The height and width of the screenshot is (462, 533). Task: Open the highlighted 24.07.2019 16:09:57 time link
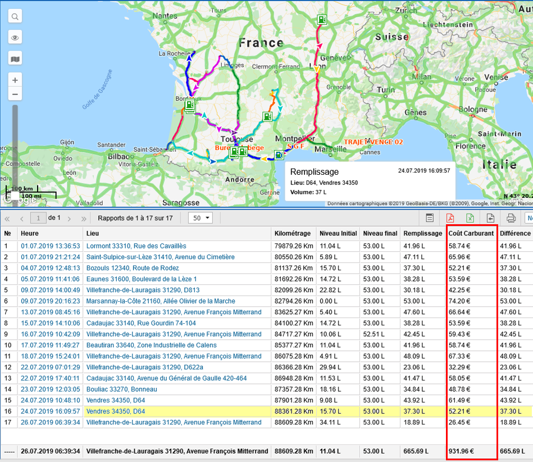click(x=51, y=411)
